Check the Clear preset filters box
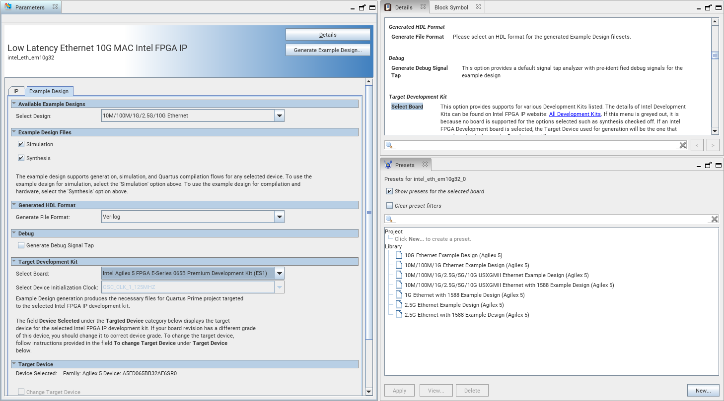The height and width of the screenshot is (401, 724). pos(390,206)
